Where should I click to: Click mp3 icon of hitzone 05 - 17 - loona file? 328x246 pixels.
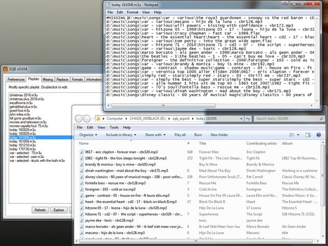pos(82,208)
